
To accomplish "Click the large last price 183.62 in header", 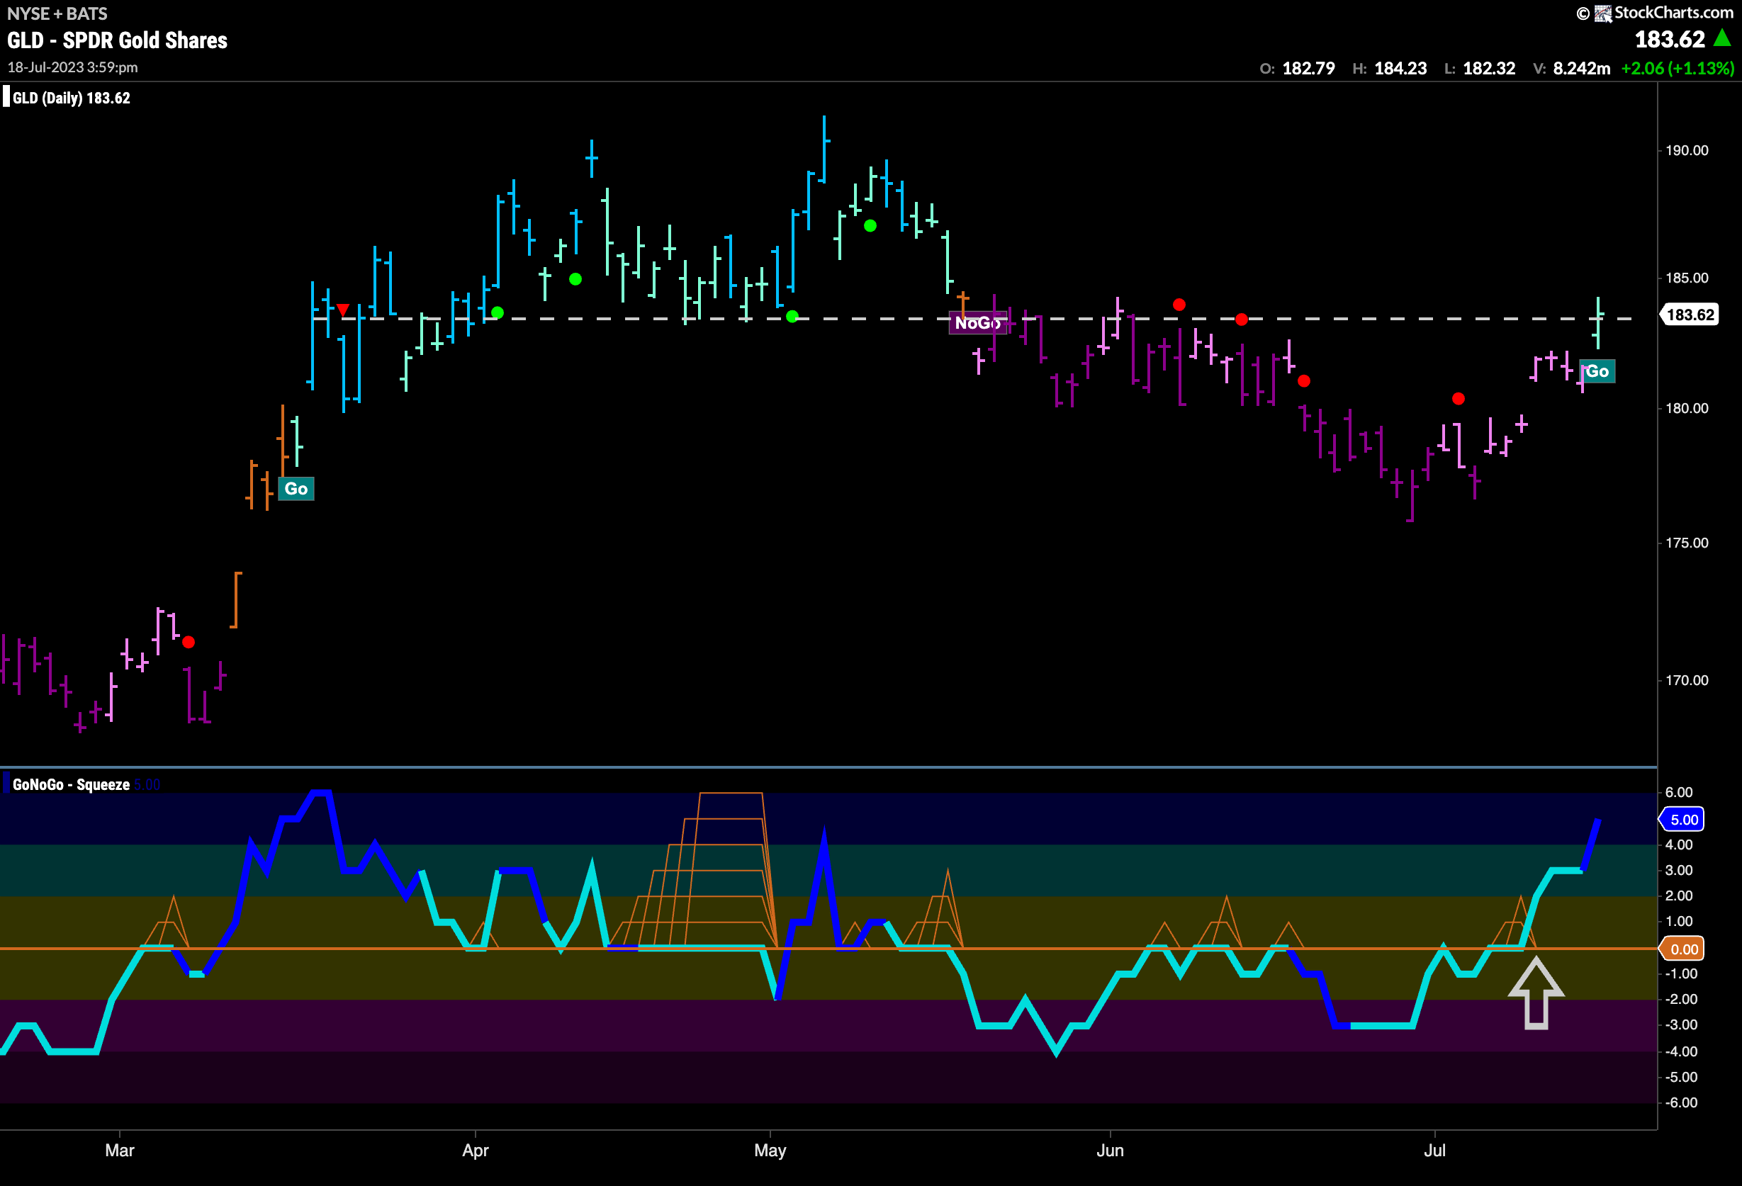I will coord(1670,39).
